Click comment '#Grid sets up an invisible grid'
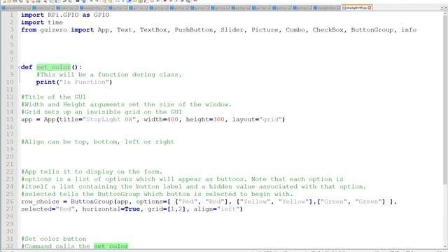Viewport: 448px width, 252px height. coord(101,112)
